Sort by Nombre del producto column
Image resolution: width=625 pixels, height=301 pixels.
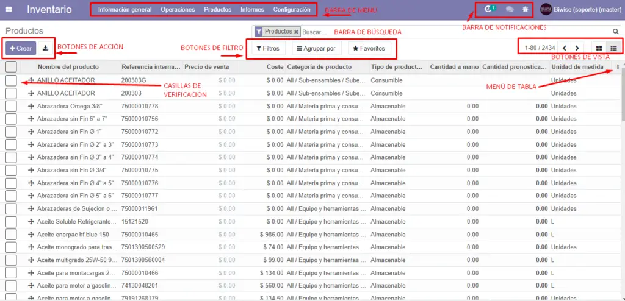pyautogui.click(x=68, y=67)
